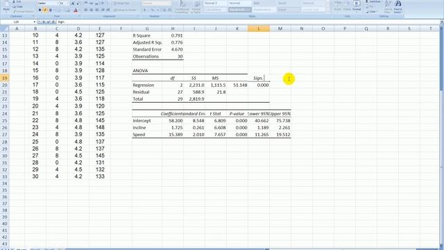The width and height of the screenshot is (444, 250).
Task: Open Format as Table gallery
Action: tap(196, 7)
